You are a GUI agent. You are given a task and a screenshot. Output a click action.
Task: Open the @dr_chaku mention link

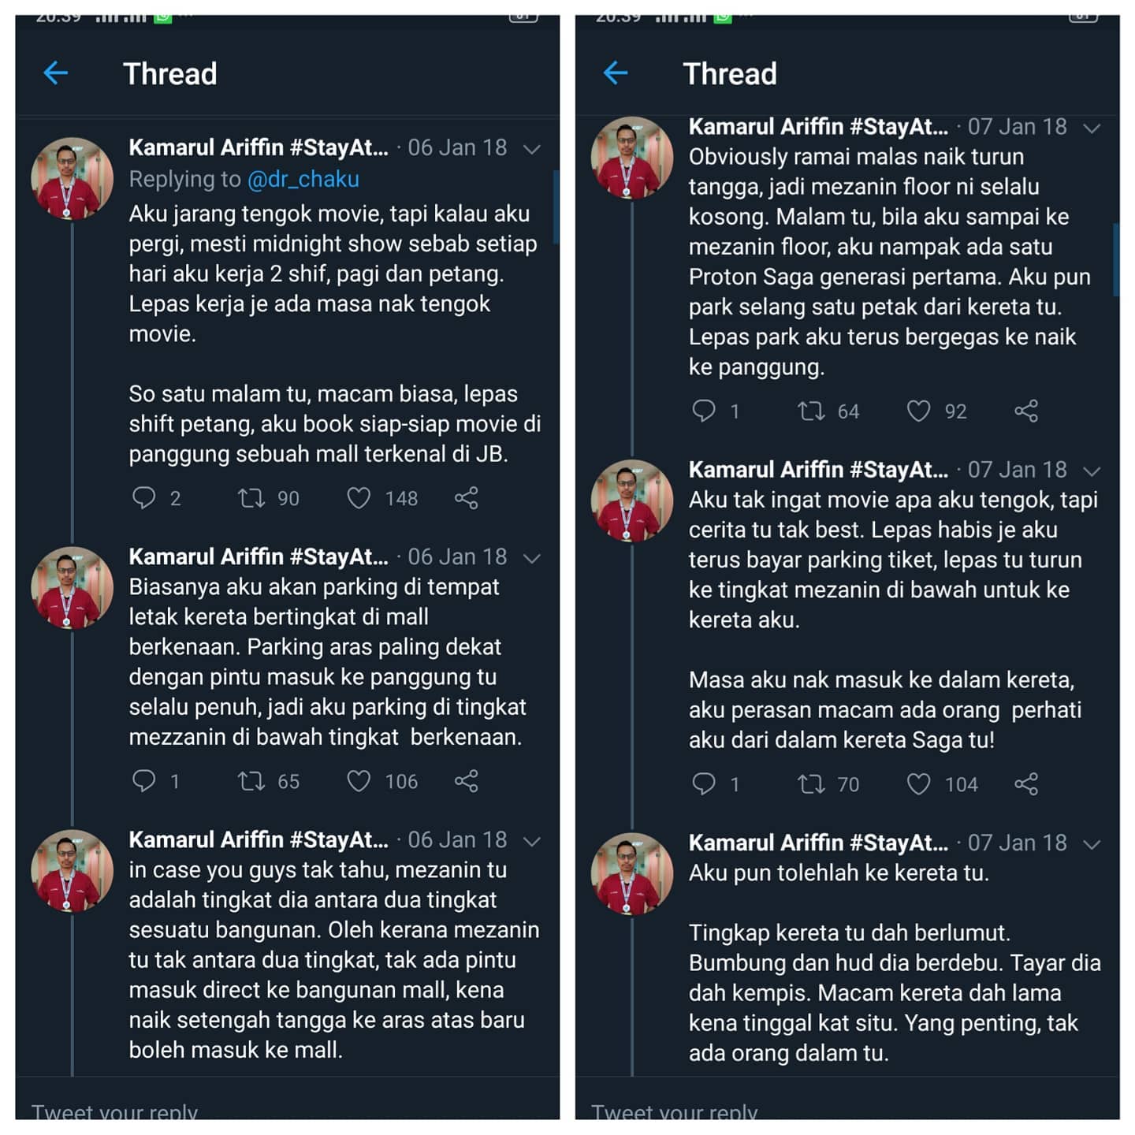click(303, 180)
